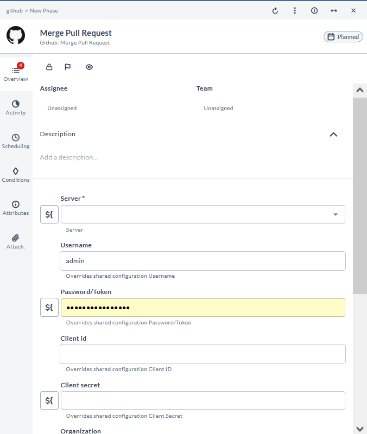Image resolution: width=367 pixels, height=434 pixels.
Task: Insert variable for the Server field
Action: pyautogui.click(x=49, y=214)
